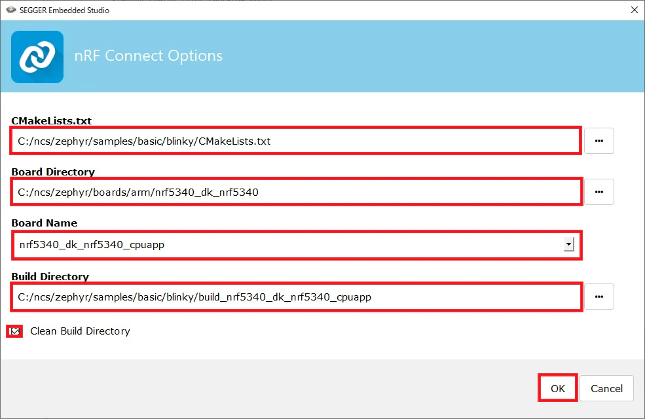Click the 'Board Directory' field label
This screenshot has width=645, height=419.
(53, 172)
